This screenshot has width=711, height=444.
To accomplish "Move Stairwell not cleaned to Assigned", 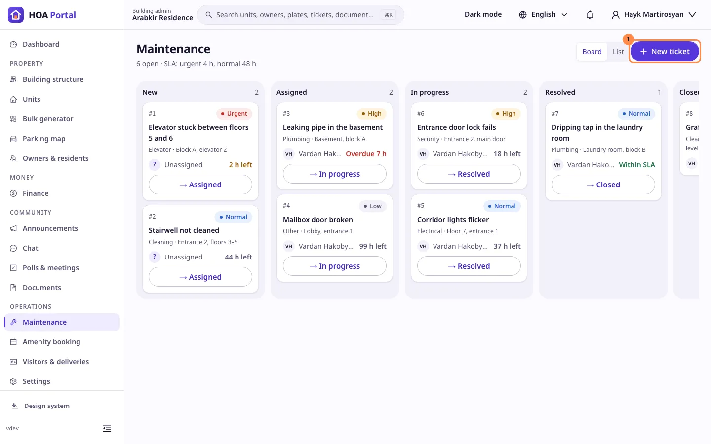I will (x=200, y=277).
